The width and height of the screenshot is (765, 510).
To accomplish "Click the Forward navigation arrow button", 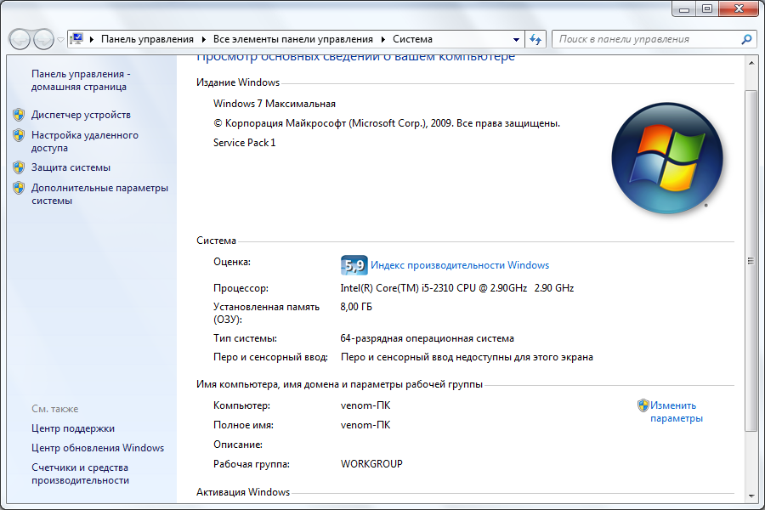I will coord(43,39).
